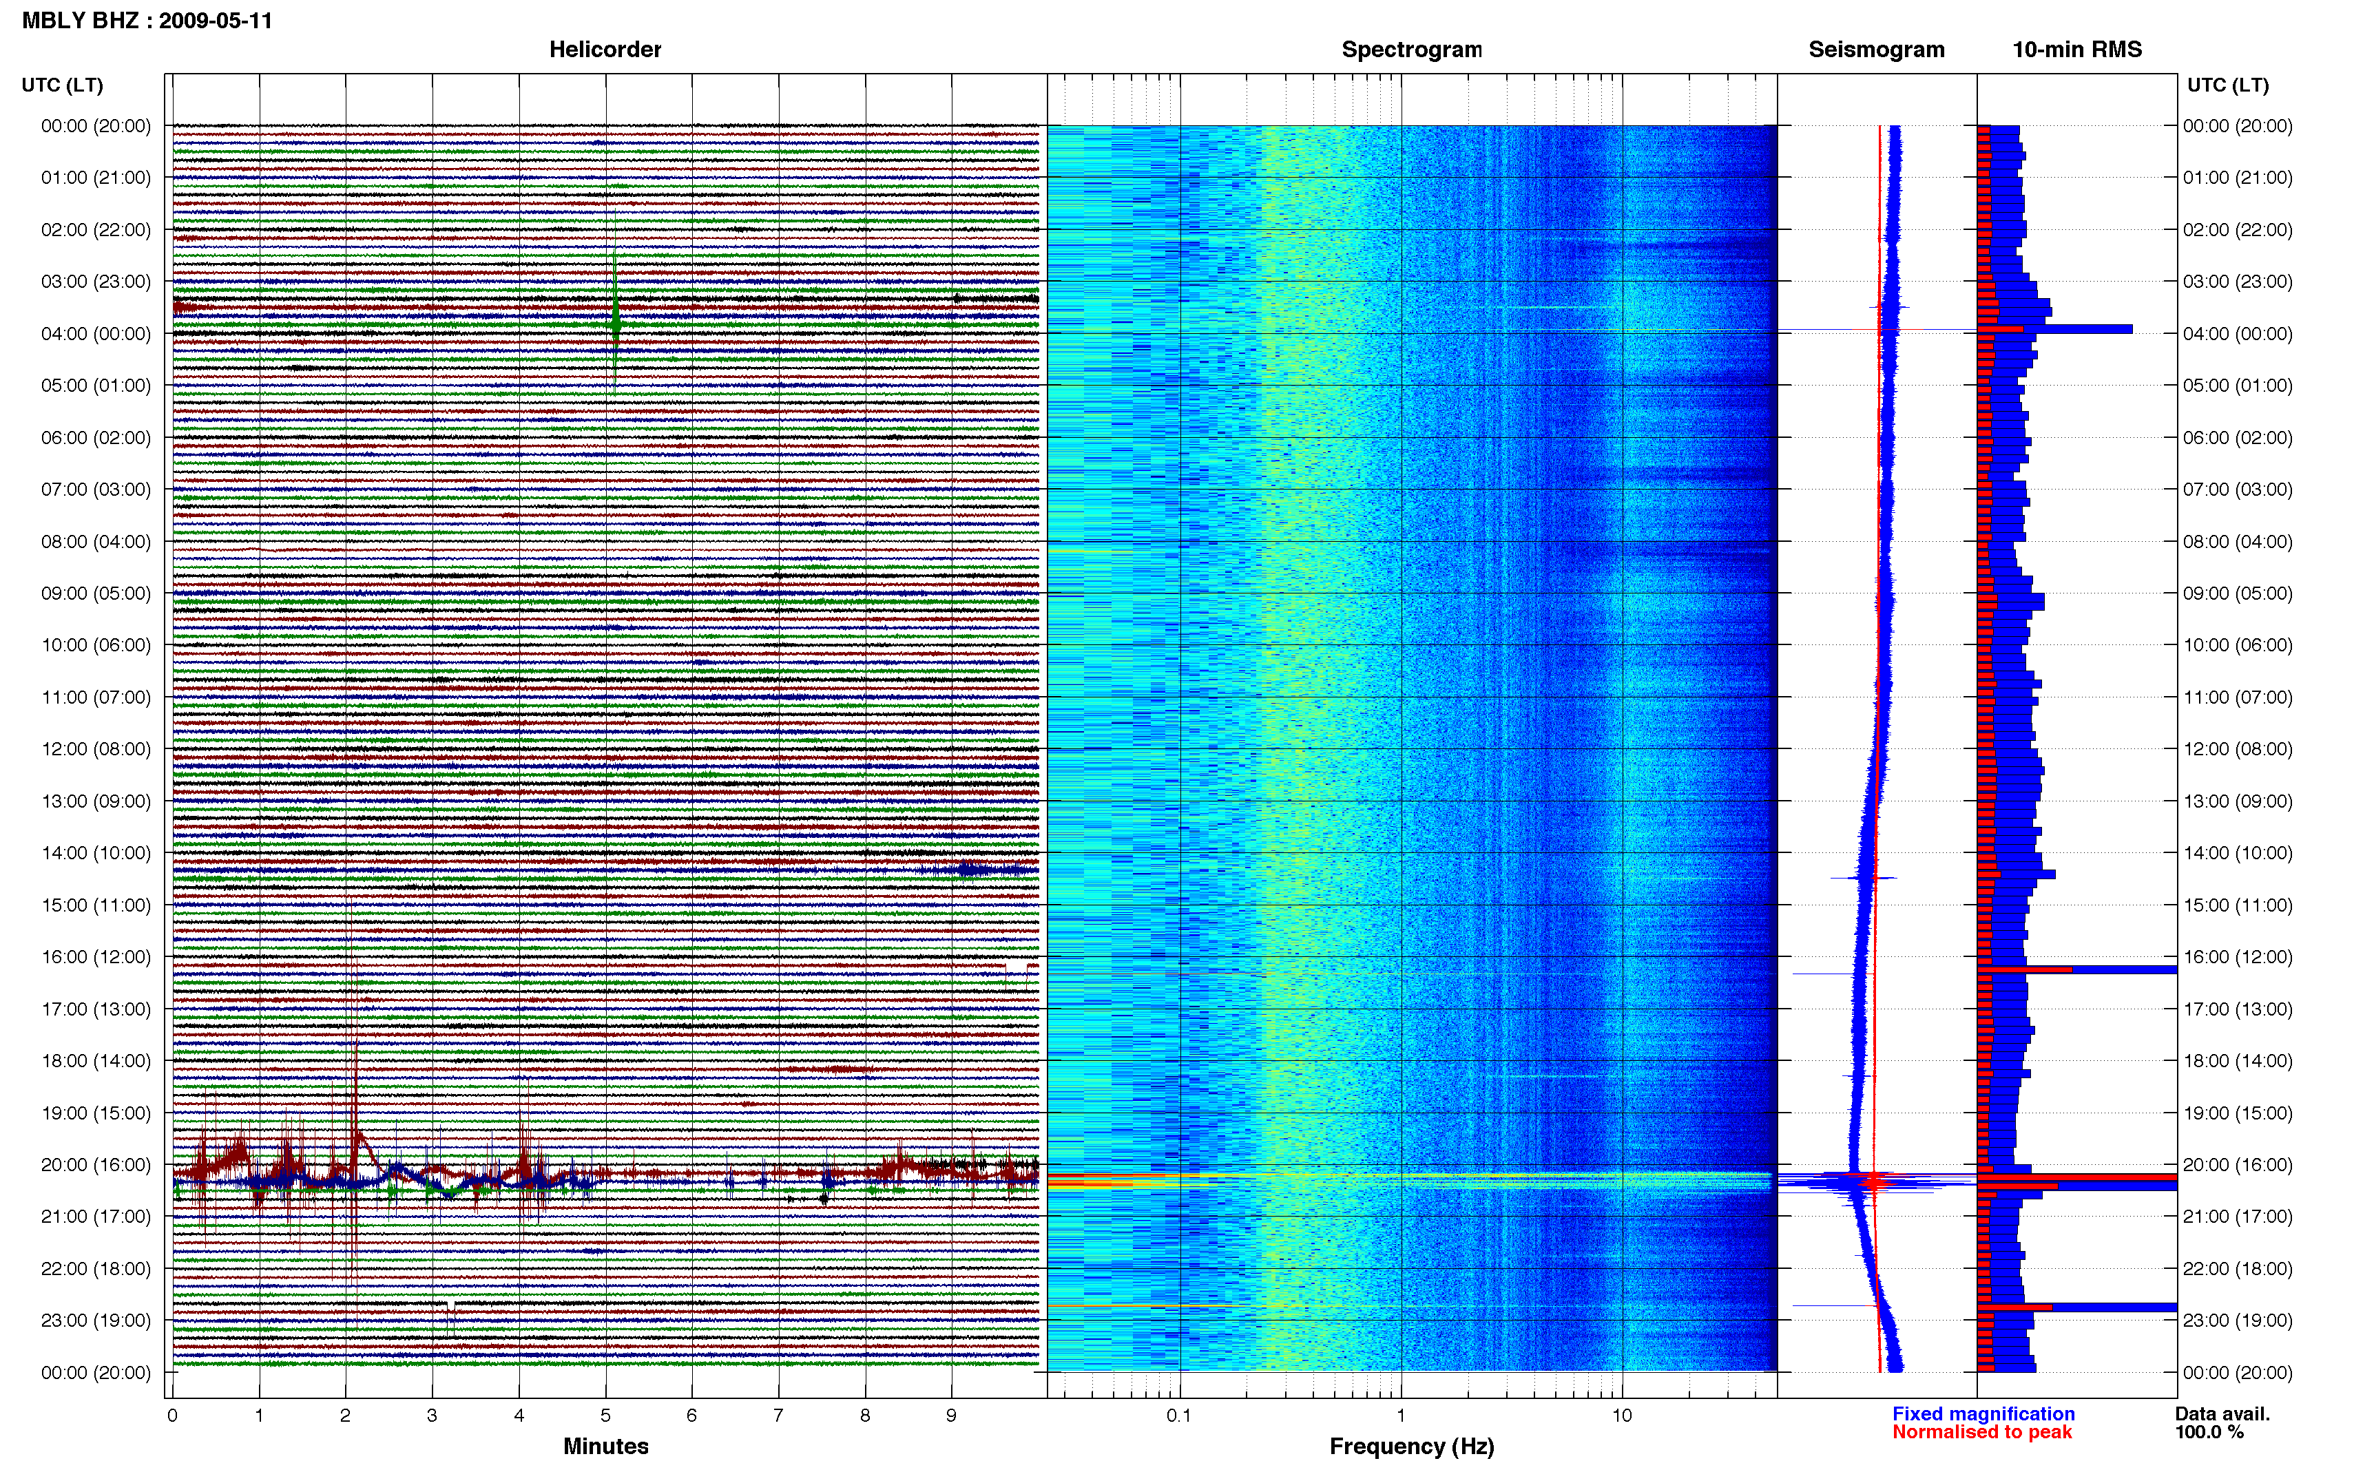
Task: Click the '0.1' frequency tick label
Action: tap(1179, 1416)
